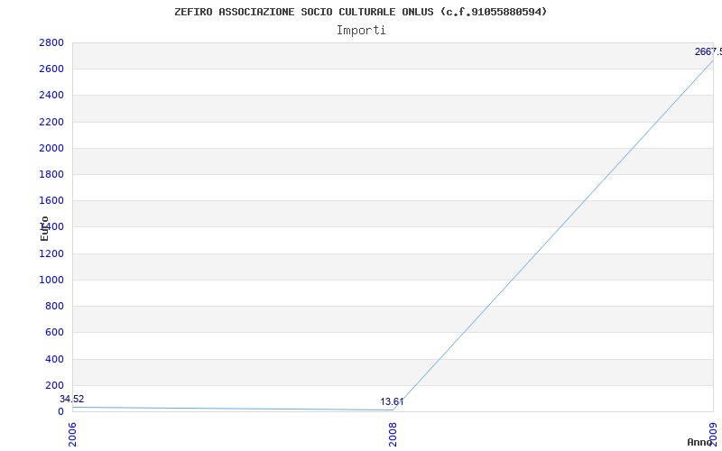The height and width of the screenshot is (451, 722).
Task: Click the 800 y-axis value
Action: point(54,306)
